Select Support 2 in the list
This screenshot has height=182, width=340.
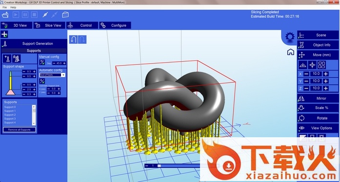pyautogui.click(x=10, y=115)
